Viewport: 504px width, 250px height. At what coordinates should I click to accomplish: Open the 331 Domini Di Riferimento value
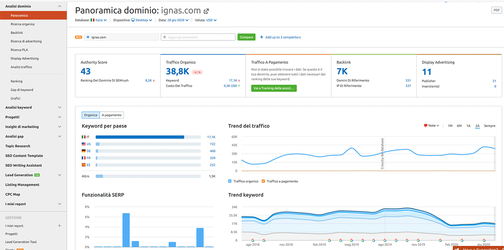pos(408,80)
